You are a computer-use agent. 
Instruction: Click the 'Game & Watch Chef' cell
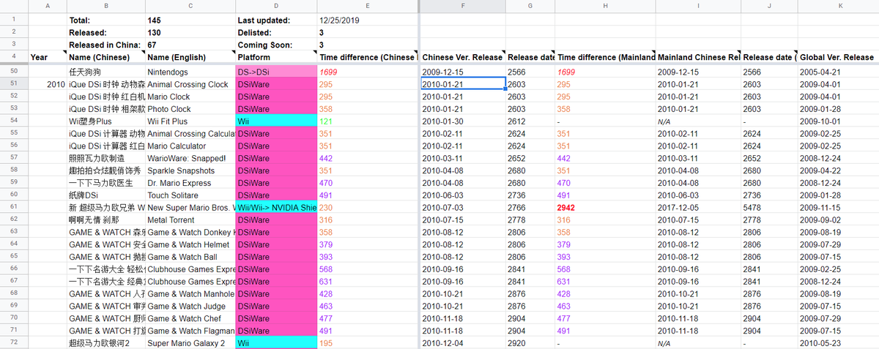(x=190, y=318)
